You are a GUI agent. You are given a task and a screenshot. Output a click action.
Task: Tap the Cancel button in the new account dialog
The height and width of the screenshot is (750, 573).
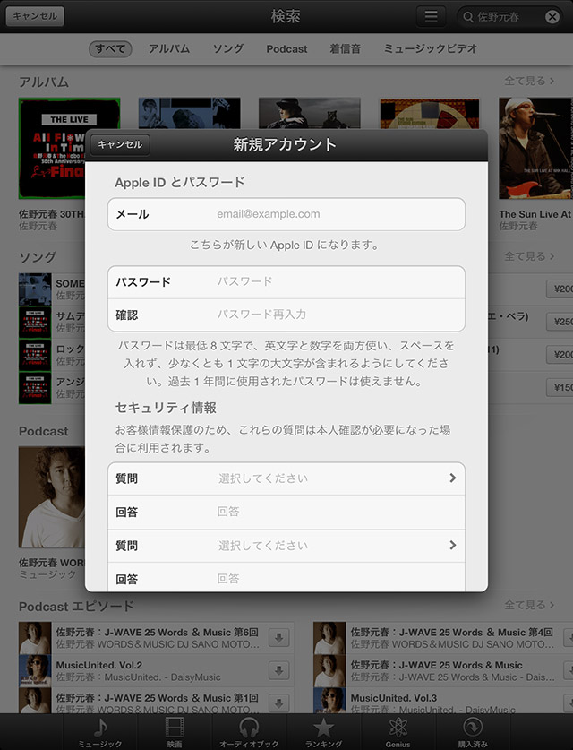[120, 144]
